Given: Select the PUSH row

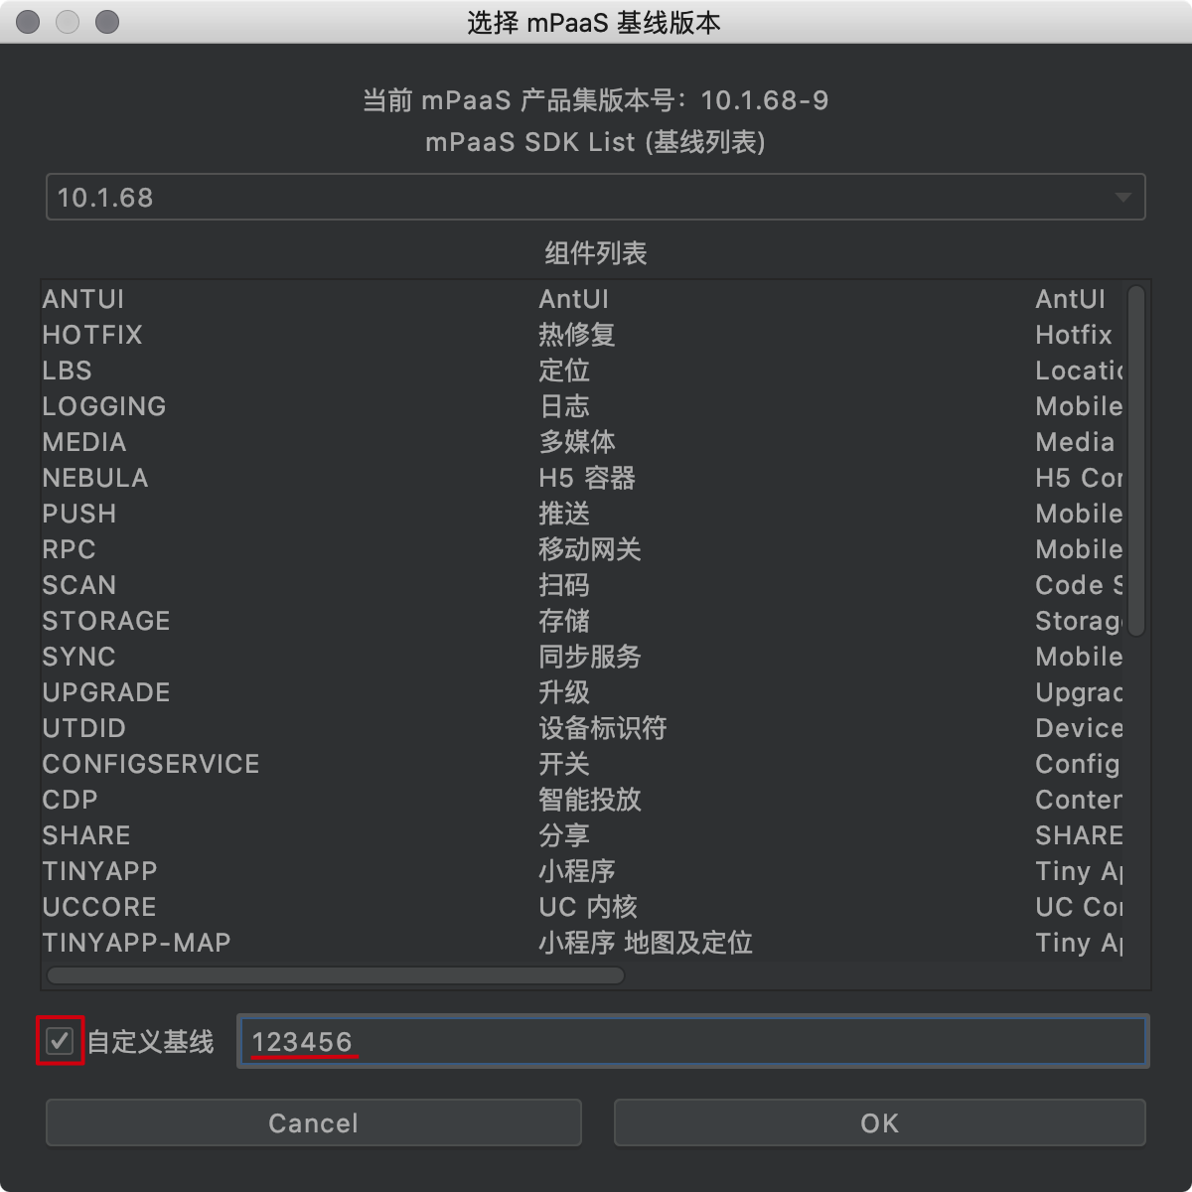Looking at the screenshot, I should 582,514.
